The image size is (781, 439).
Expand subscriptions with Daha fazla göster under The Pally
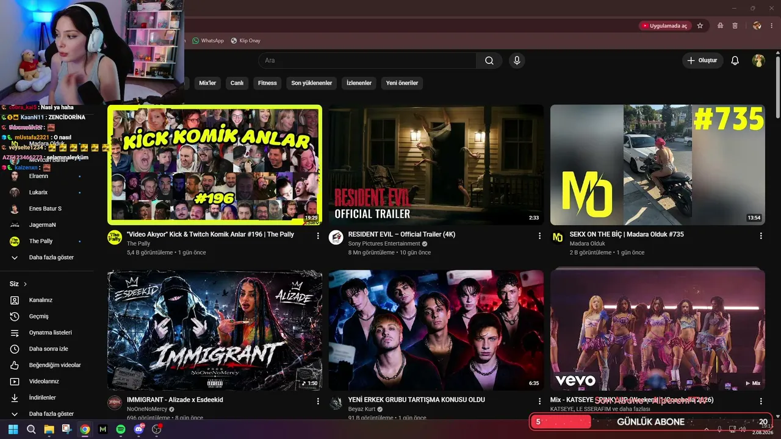tap(47, 257)
